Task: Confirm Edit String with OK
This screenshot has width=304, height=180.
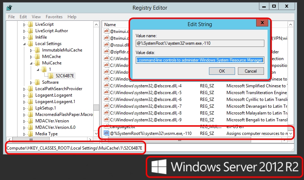Action: [222, 71]
